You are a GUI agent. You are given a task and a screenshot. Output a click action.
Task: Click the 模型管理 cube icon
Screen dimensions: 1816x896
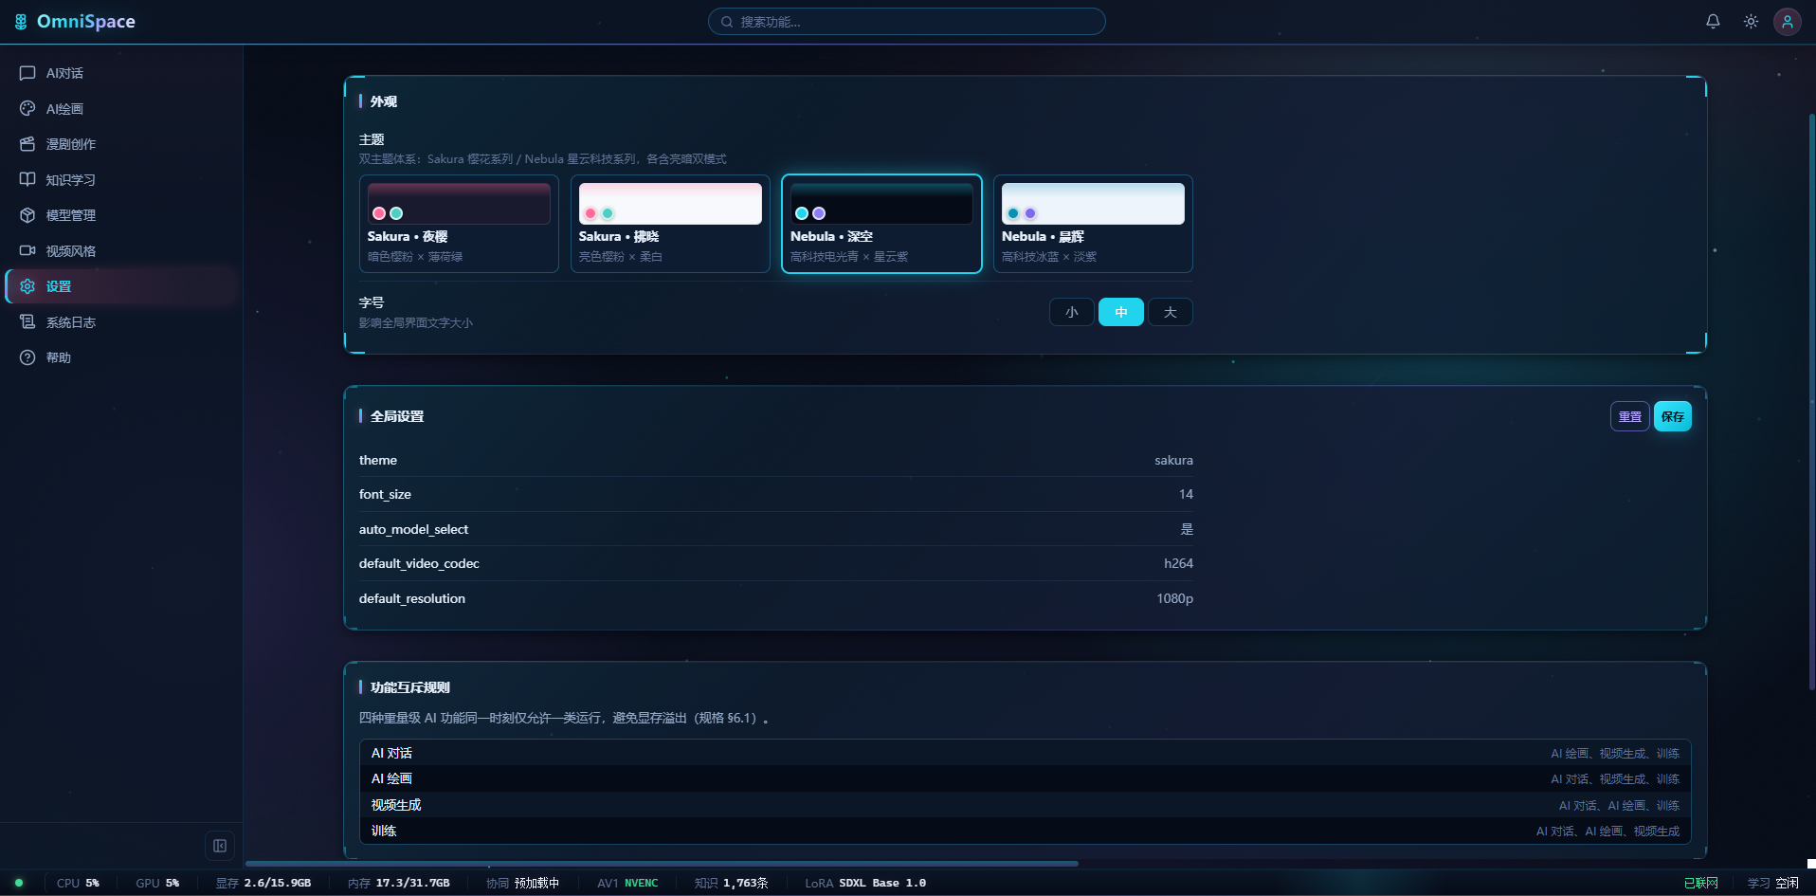(x=27, y=215)
